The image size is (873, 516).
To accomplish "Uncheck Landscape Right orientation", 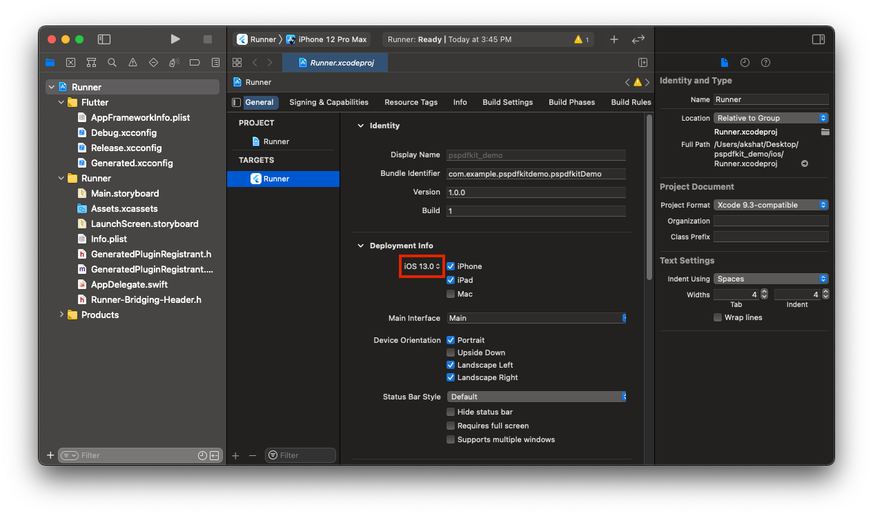I will [451, 377].
